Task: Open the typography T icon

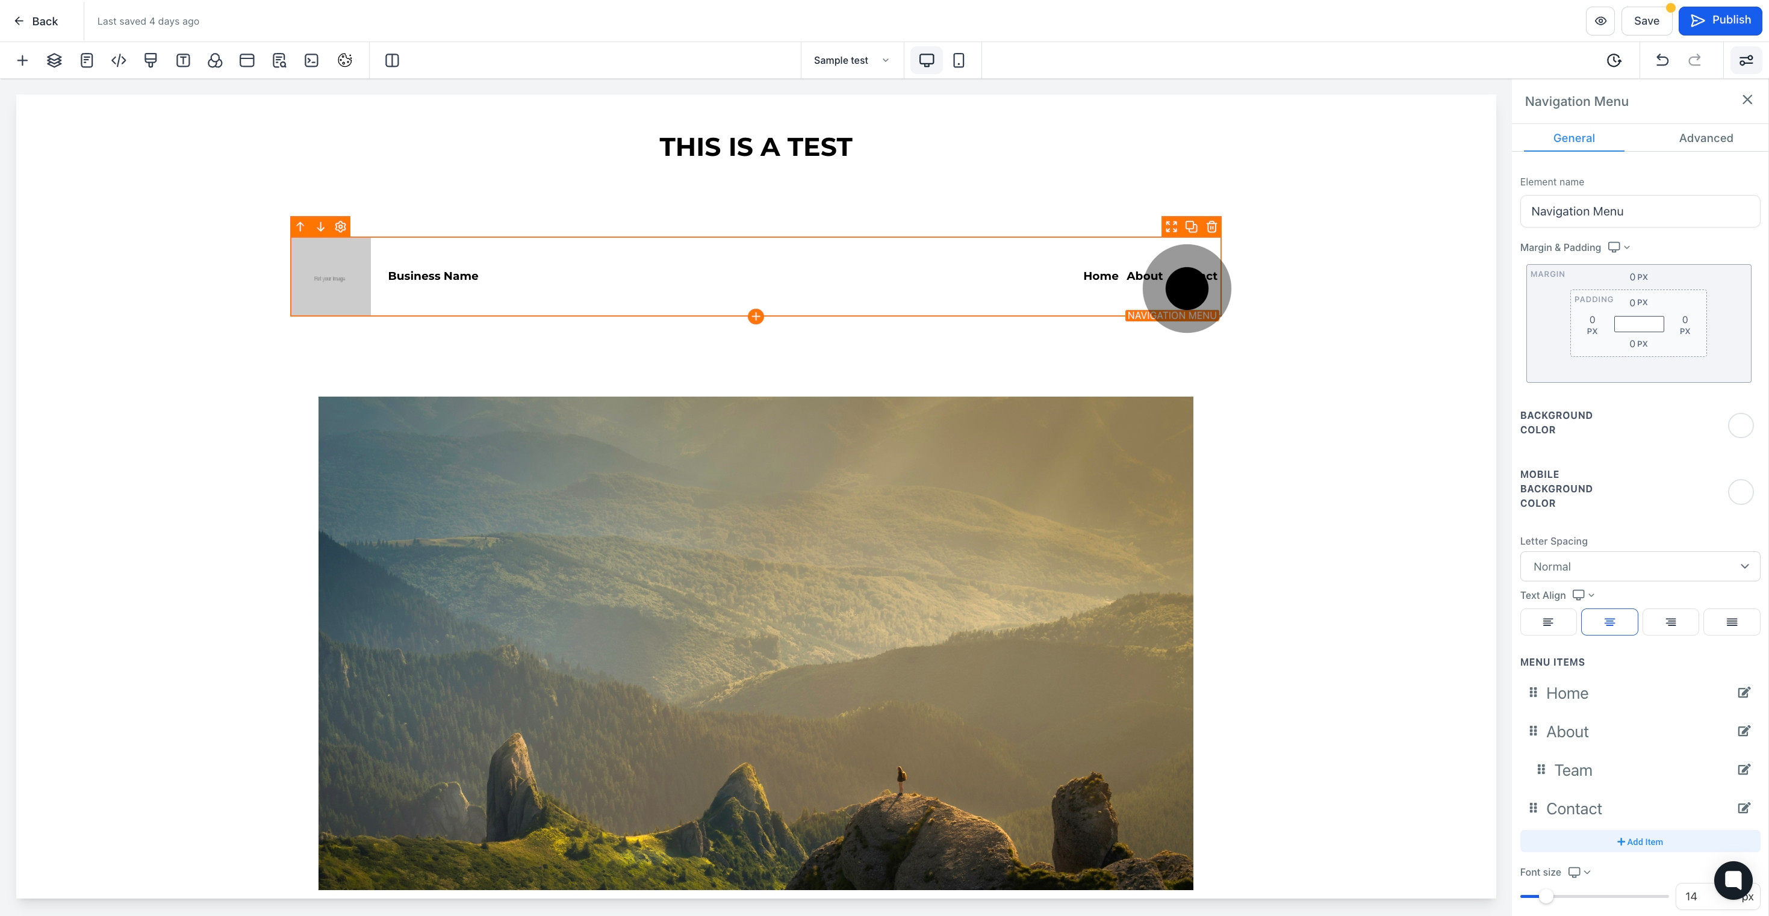Action: click(182, 60)
